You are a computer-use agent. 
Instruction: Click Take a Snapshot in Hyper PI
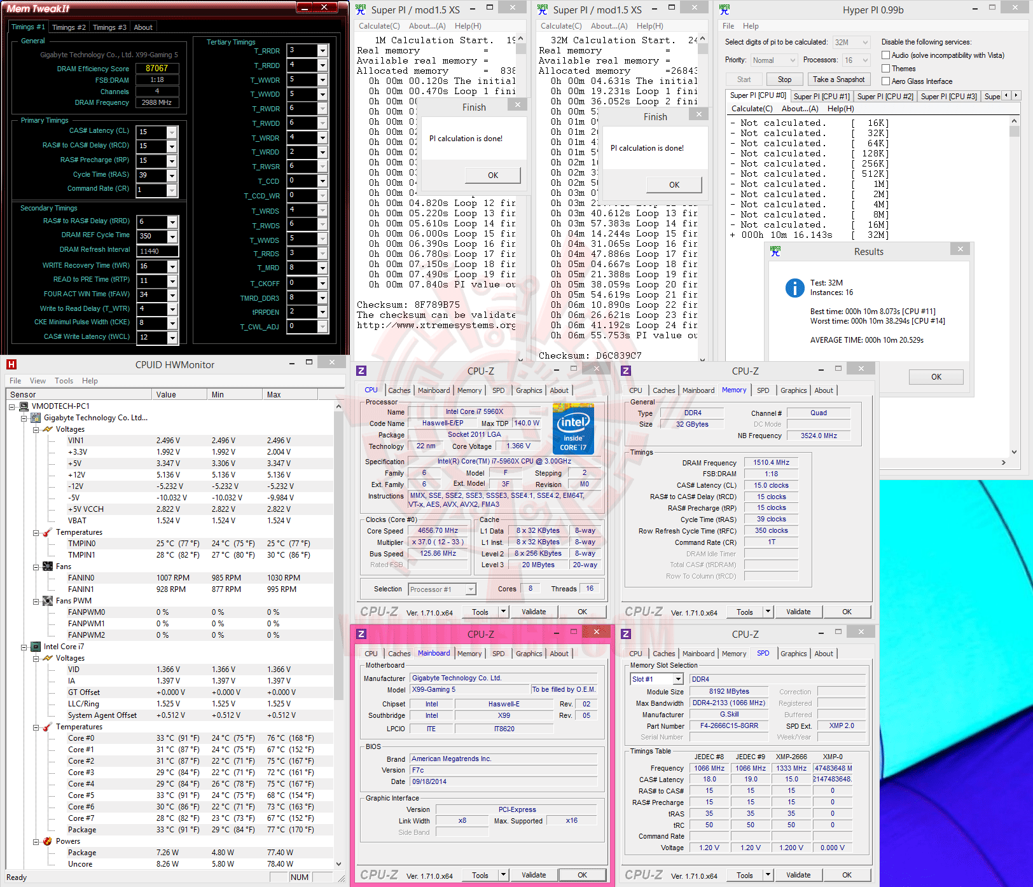point(839,79)
